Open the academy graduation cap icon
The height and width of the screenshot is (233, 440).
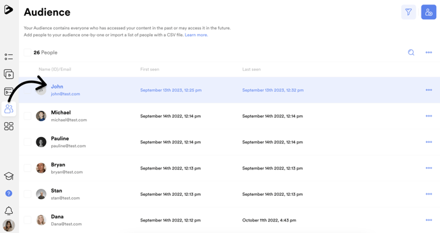click(x=9, y=176)
